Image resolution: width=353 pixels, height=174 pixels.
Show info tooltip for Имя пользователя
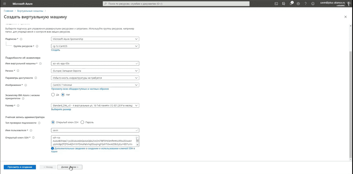click(31, 130)
